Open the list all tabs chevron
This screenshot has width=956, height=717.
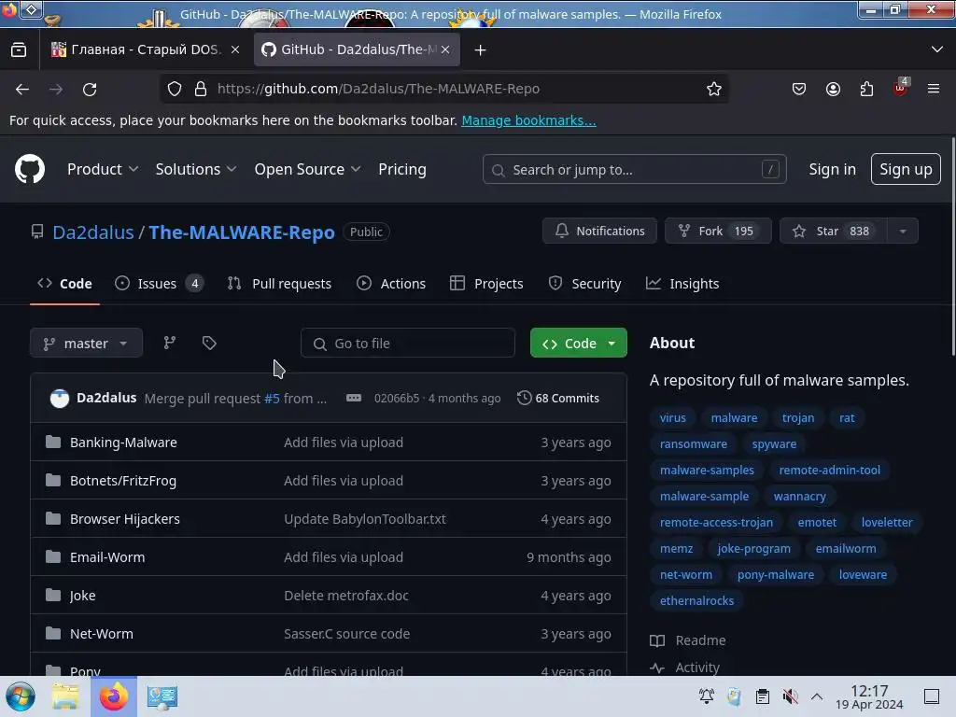point(937,49)
